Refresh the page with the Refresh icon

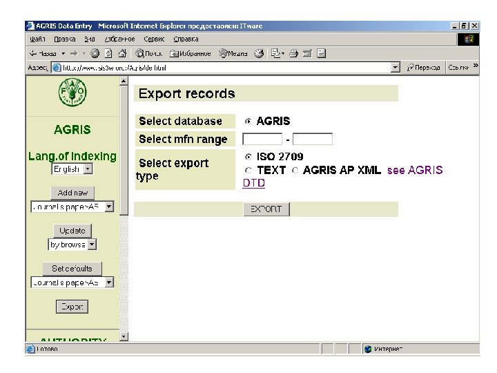108,54
